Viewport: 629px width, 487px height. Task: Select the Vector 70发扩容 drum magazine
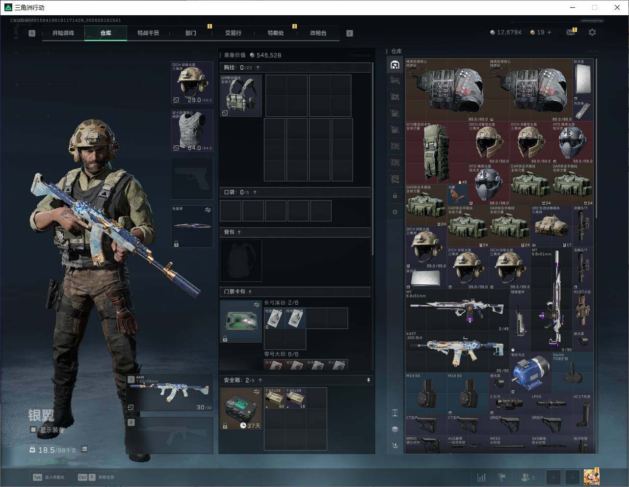pyautogui.click(x=572, y=373)
